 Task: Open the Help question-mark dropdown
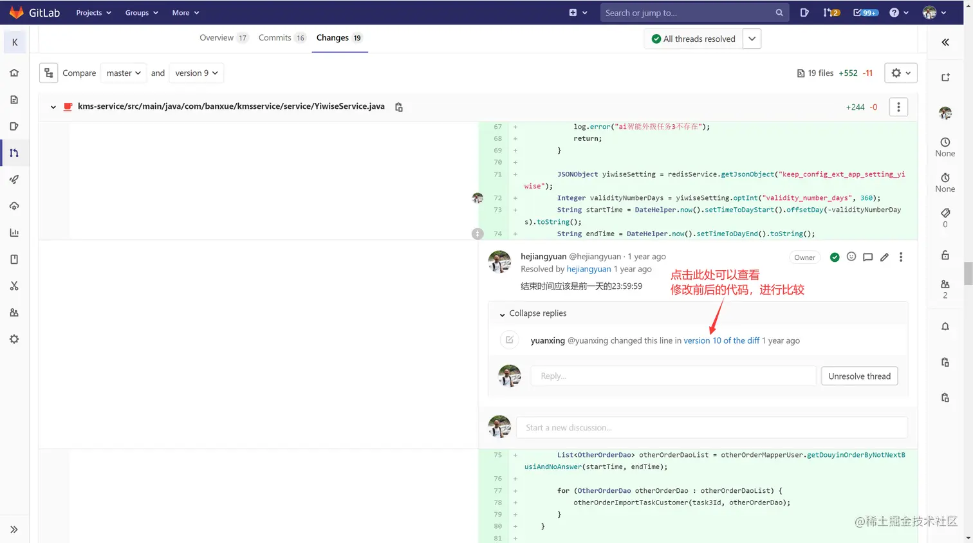pyautogui.click(x=898, y=13)
